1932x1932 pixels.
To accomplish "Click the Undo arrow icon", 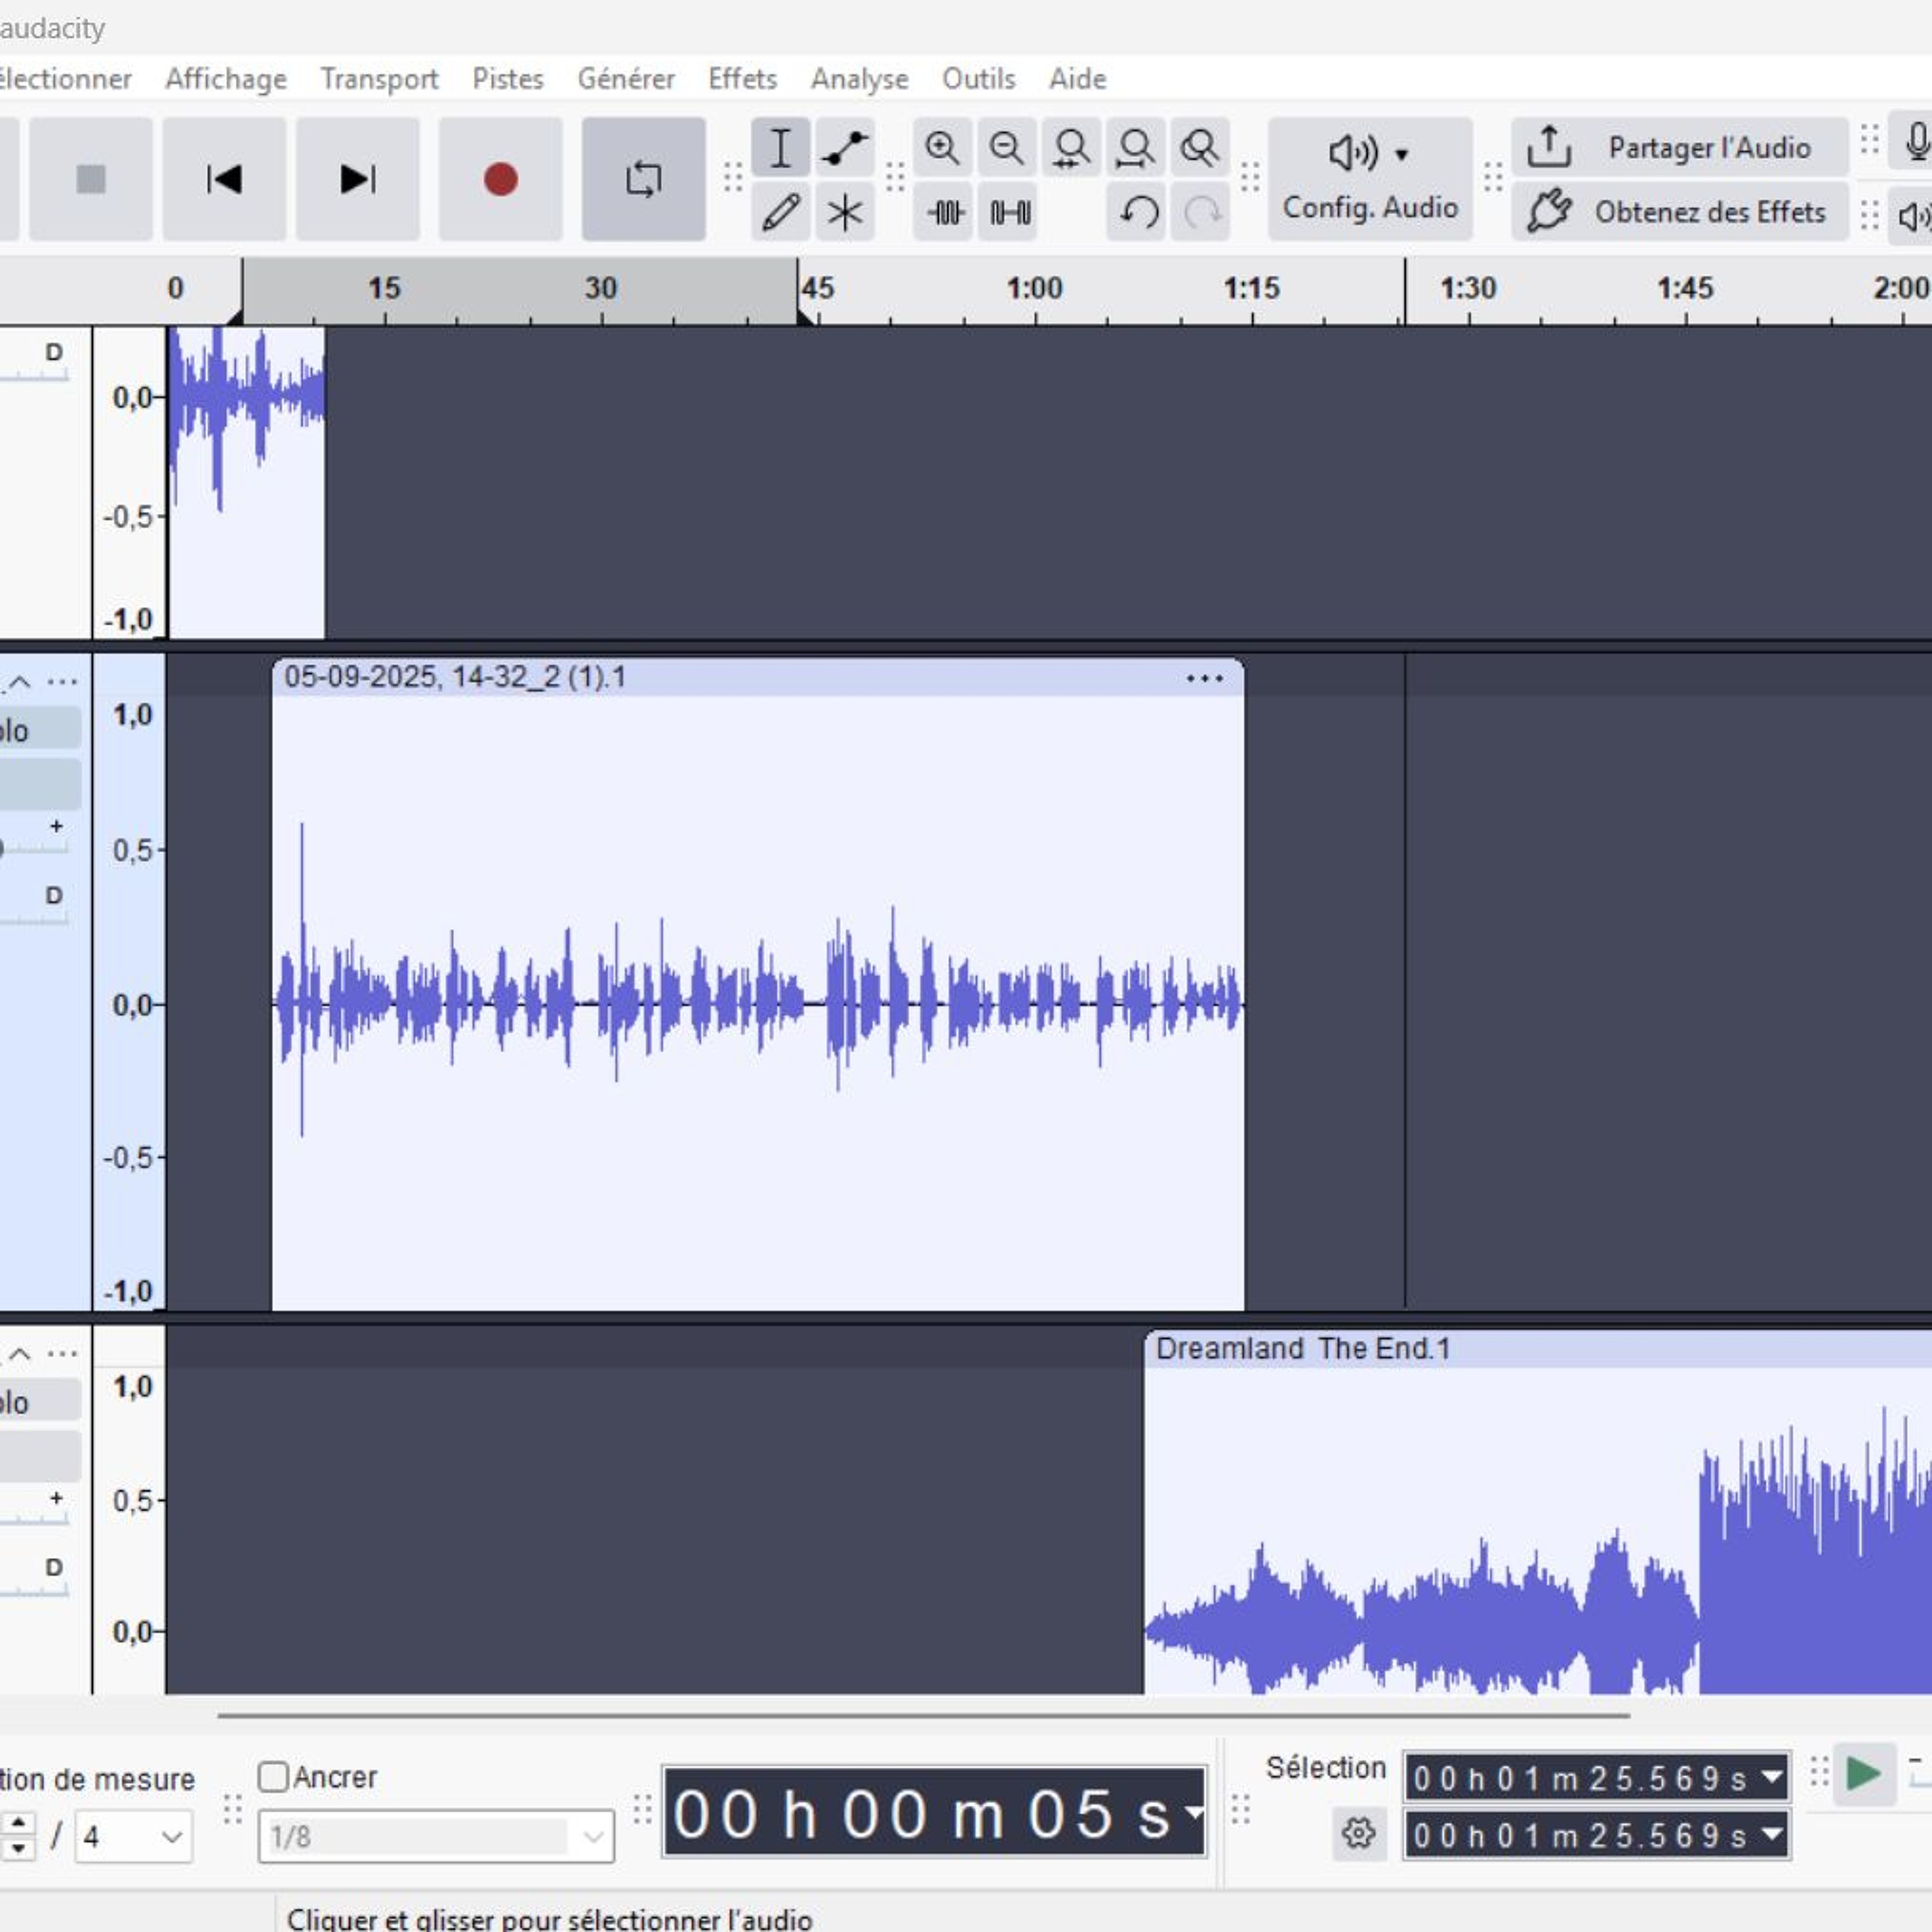I will pyautogui.click(x=1137, y=212).
